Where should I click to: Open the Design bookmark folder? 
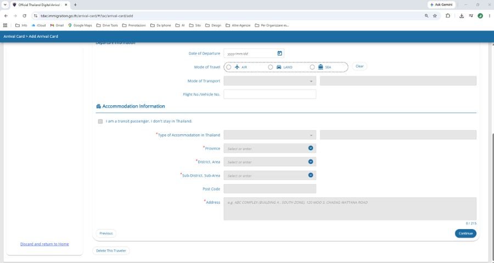[x=214, y=25]
